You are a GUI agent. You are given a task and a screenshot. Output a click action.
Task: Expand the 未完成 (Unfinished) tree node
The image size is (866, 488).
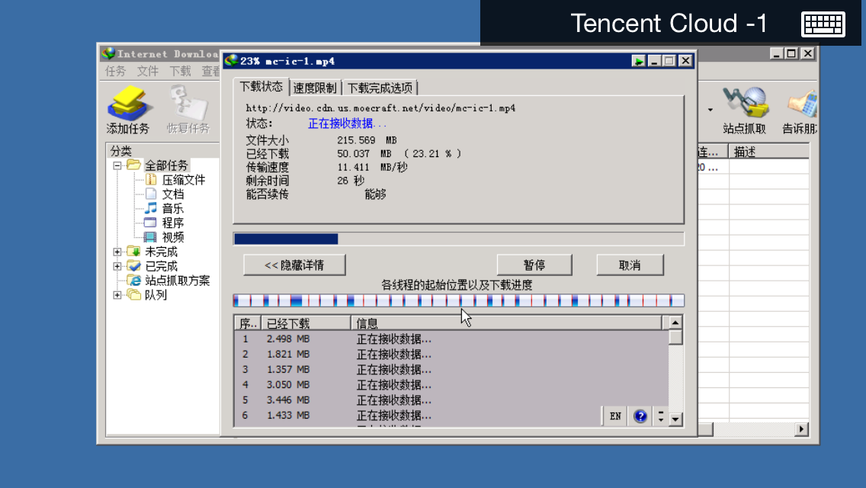pyautogui.click(x=117, y=252)
